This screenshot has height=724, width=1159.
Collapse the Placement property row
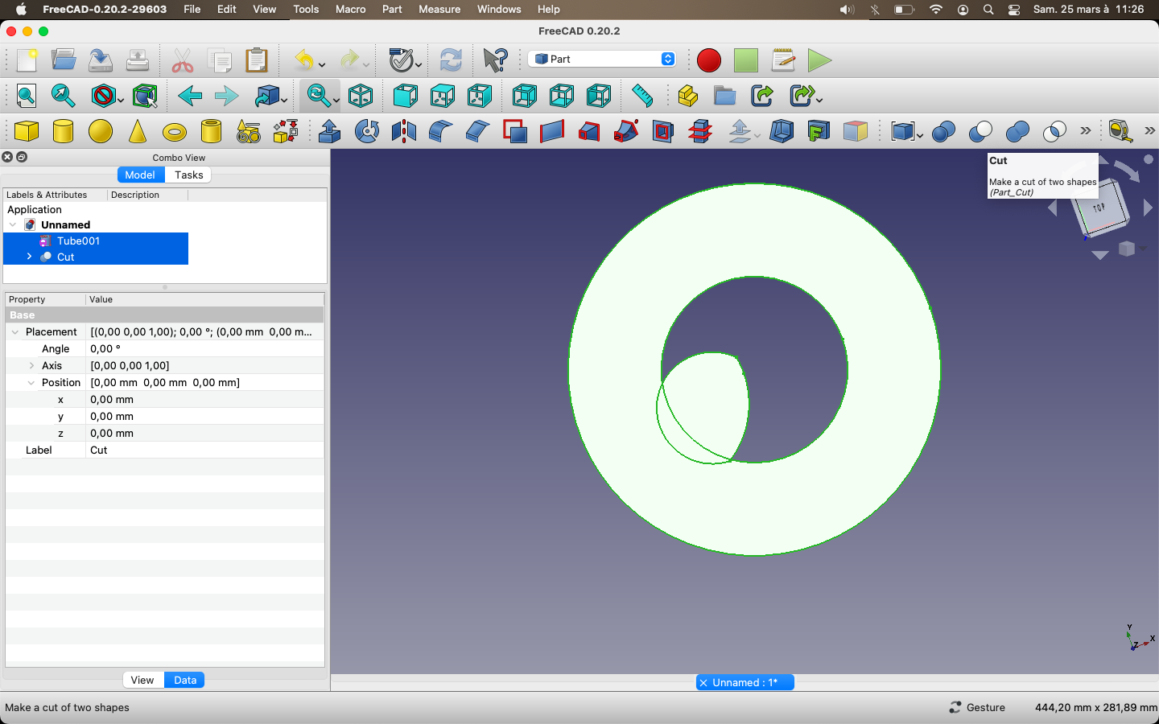click(15, 332)
